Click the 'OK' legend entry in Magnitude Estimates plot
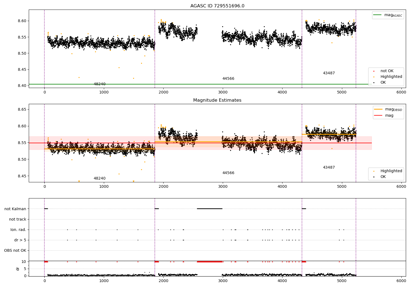 point(383,177)
